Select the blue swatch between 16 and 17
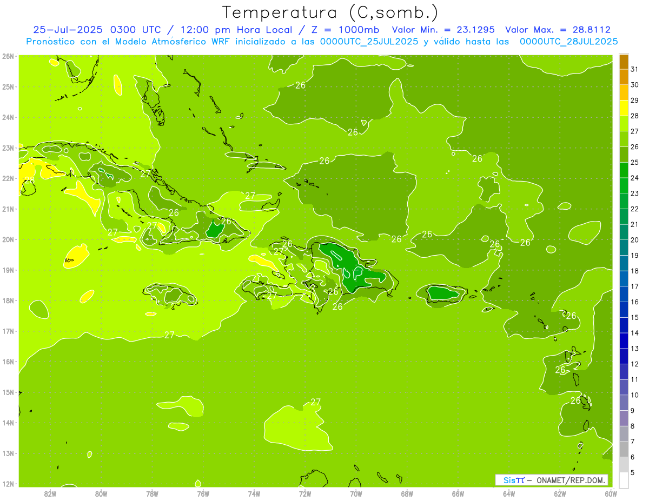The image size is (649, 501). coord(624,294)
